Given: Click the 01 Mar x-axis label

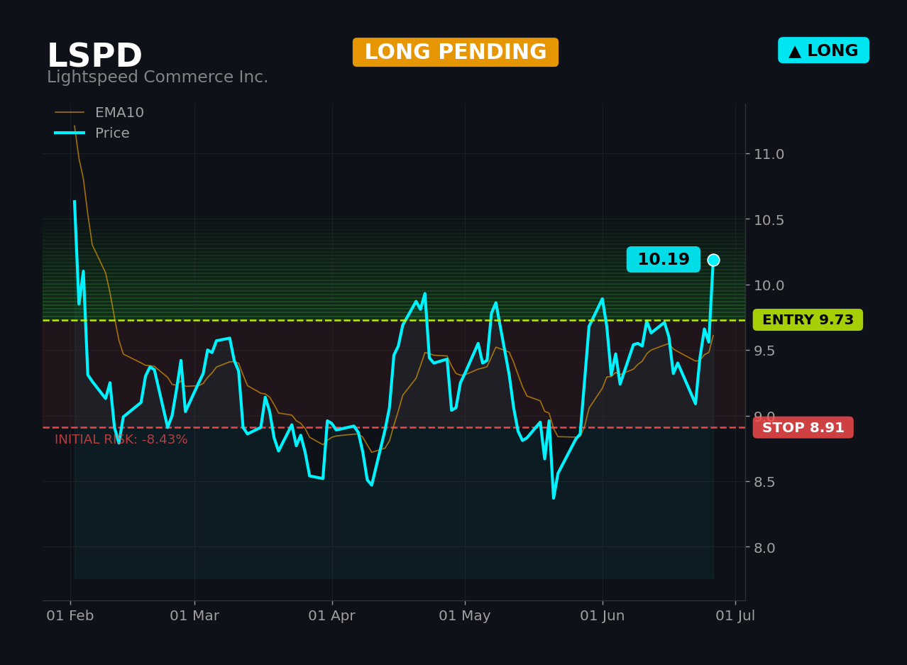Looking at the screenshot, I should click(x=194, y=616).
